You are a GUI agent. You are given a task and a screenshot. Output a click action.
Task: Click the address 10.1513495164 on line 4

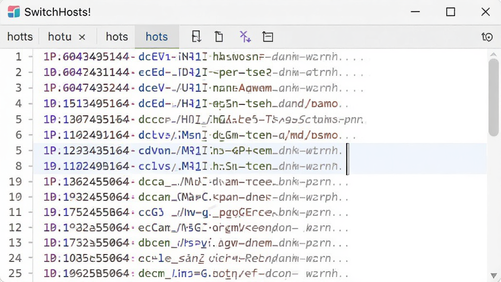86,104
